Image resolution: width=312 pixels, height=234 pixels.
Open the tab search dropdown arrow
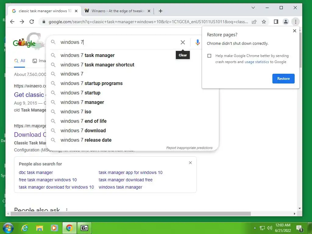coord(253,8)
